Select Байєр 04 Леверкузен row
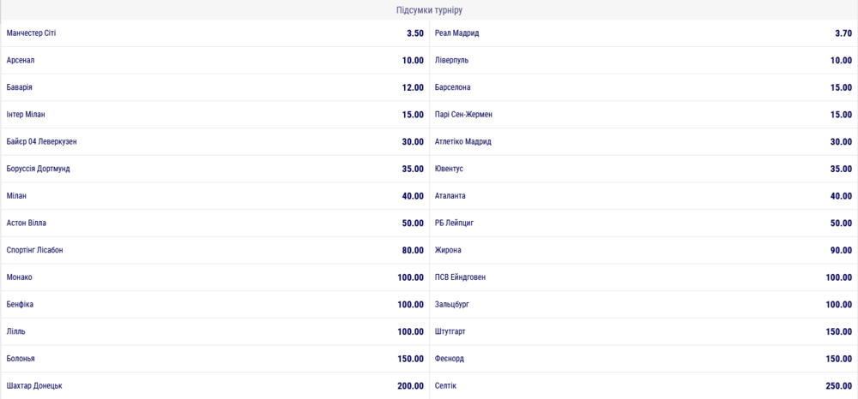 (x=215, y=141)
